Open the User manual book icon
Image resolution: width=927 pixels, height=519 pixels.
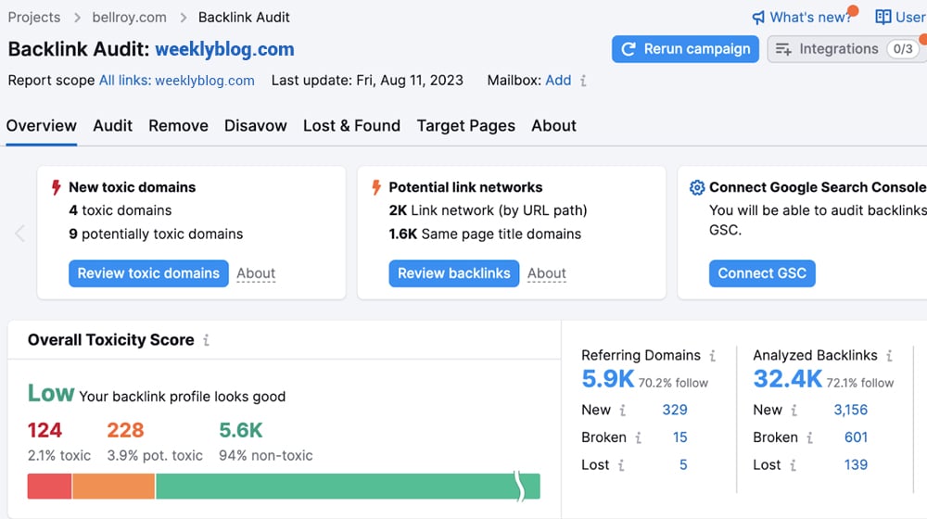click(x=883, y=17)
